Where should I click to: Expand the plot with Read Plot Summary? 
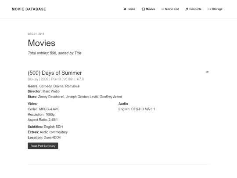(43, 146)
